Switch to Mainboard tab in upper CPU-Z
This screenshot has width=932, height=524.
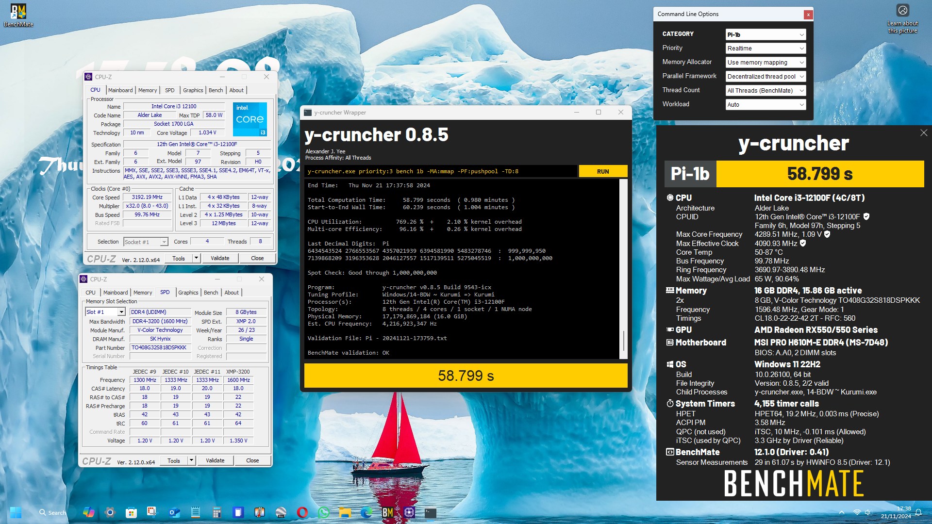click(120, 90)
